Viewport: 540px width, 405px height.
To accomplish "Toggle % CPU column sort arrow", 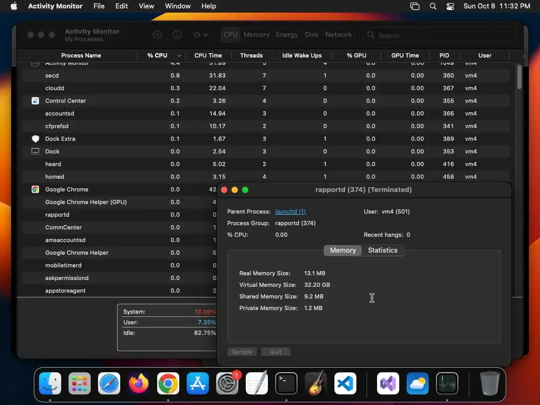I will tap(179, 56).
